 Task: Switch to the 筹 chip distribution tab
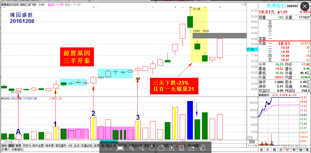pyautogui.click(x=307, y=150)
